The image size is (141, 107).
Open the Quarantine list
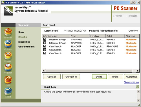click(x=27, y=47)
